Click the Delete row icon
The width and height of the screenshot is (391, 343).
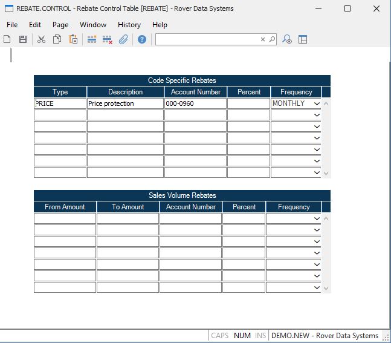pos(108,39)
